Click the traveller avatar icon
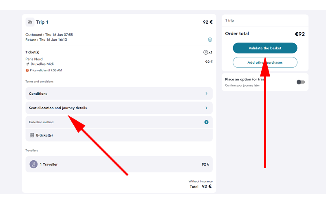The width and height of the screenshot is (326, 204). (x=33, y=164)
